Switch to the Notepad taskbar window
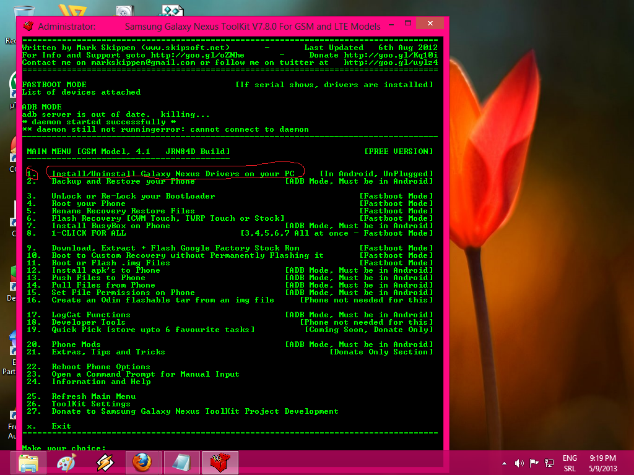This screenshot has width=634, height=475. tap(182, 463)
